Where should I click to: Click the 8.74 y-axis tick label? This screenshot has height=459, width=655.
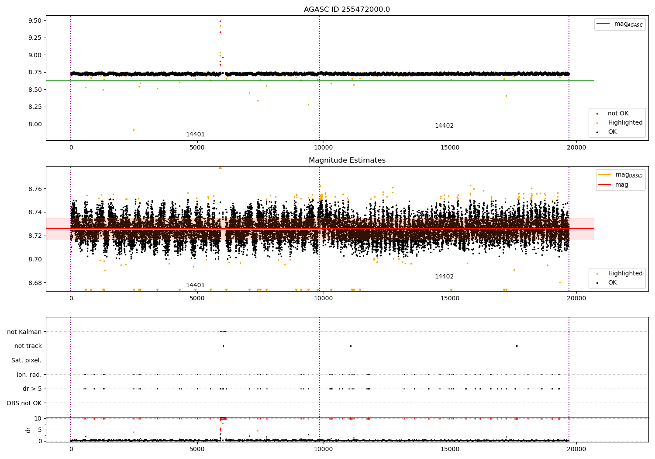pos(34,212)
